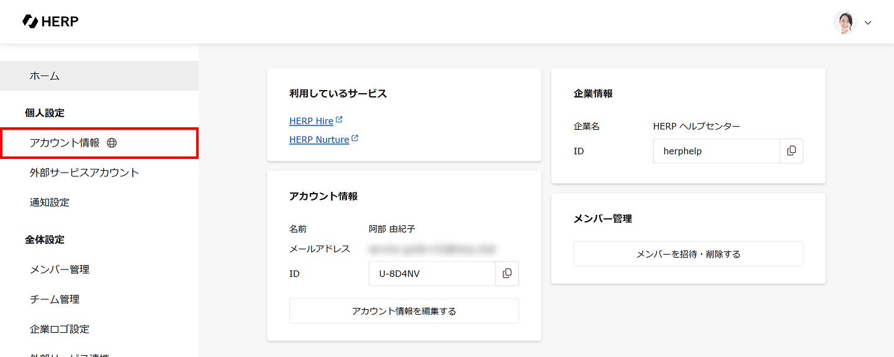Viewport: 894px width, 357px height.
Task: Click the HERP logo in header
Action: pos(50,22)
